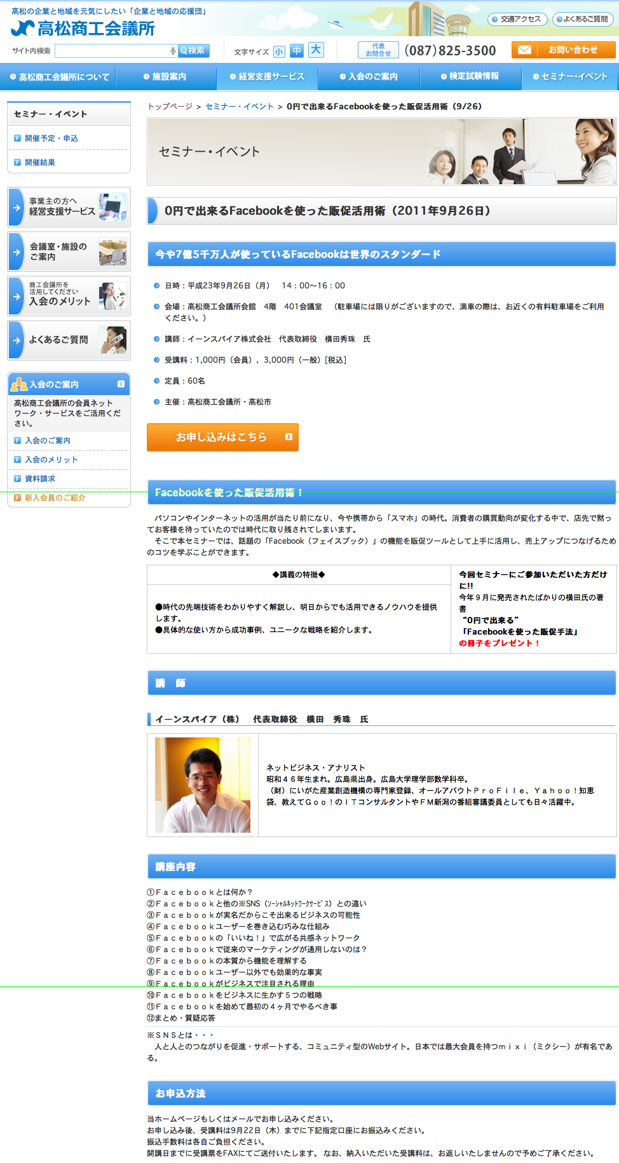
Task: Click the セミナー・イベント banner image
Action: 382,151
